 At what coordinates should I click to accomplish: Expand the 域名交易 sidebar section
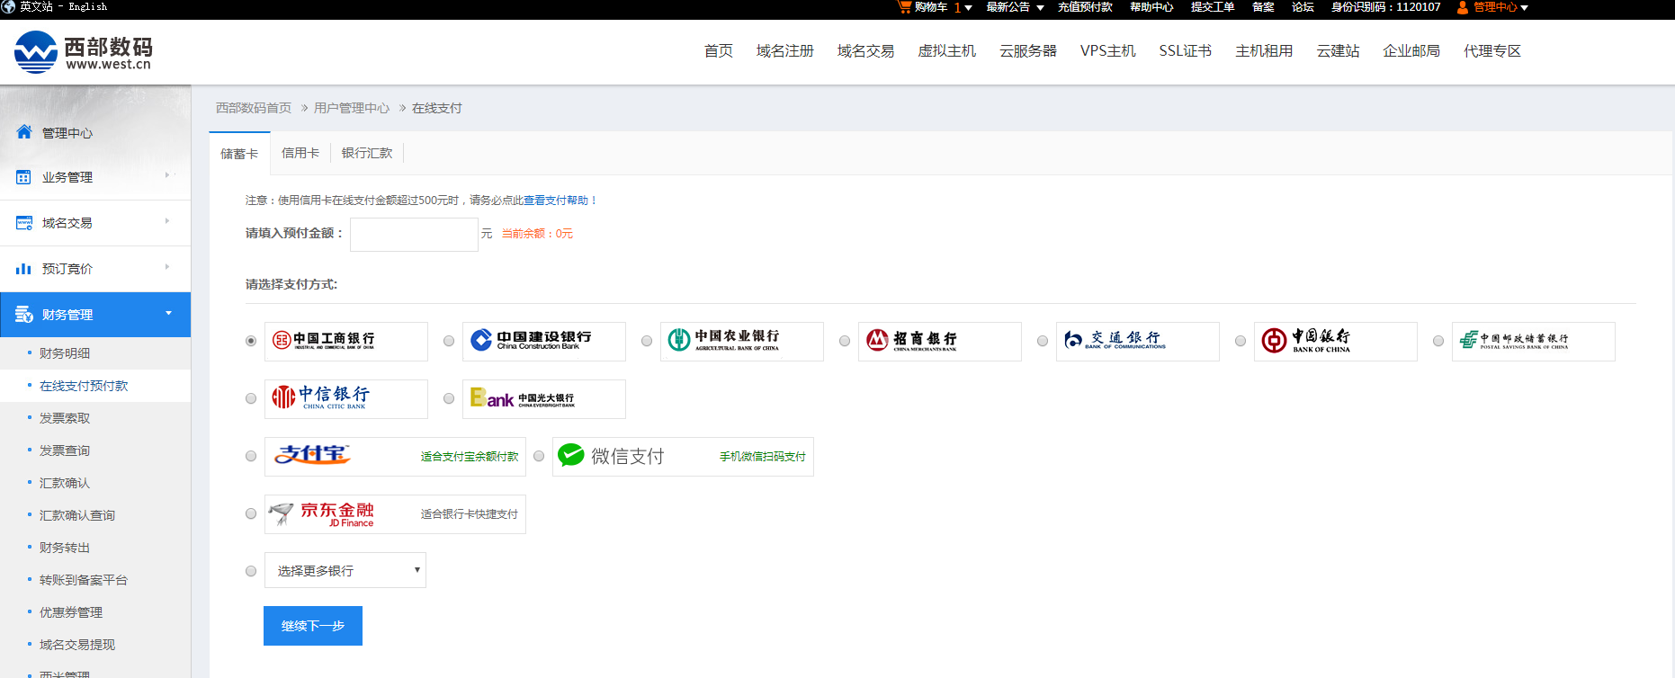point(167,220)
